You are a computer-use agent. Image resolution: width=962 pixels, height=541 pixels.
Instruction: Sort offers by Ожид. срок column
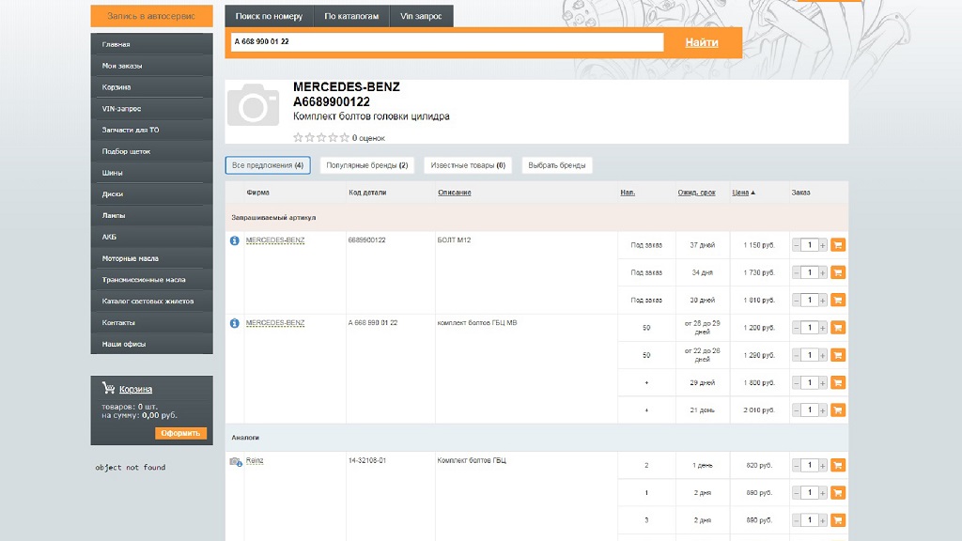(696, 193)
